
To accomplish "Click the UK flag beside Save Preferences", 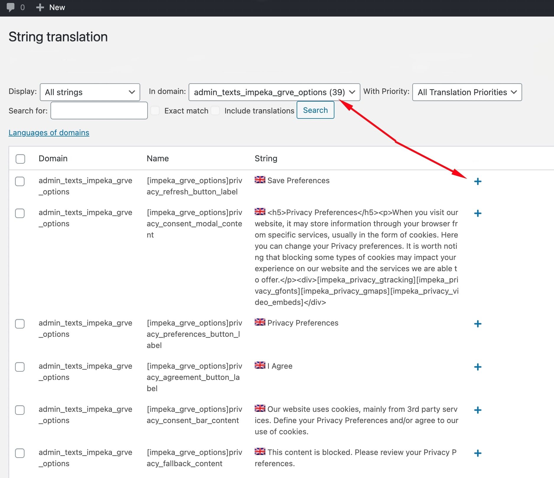I will 260,180.
